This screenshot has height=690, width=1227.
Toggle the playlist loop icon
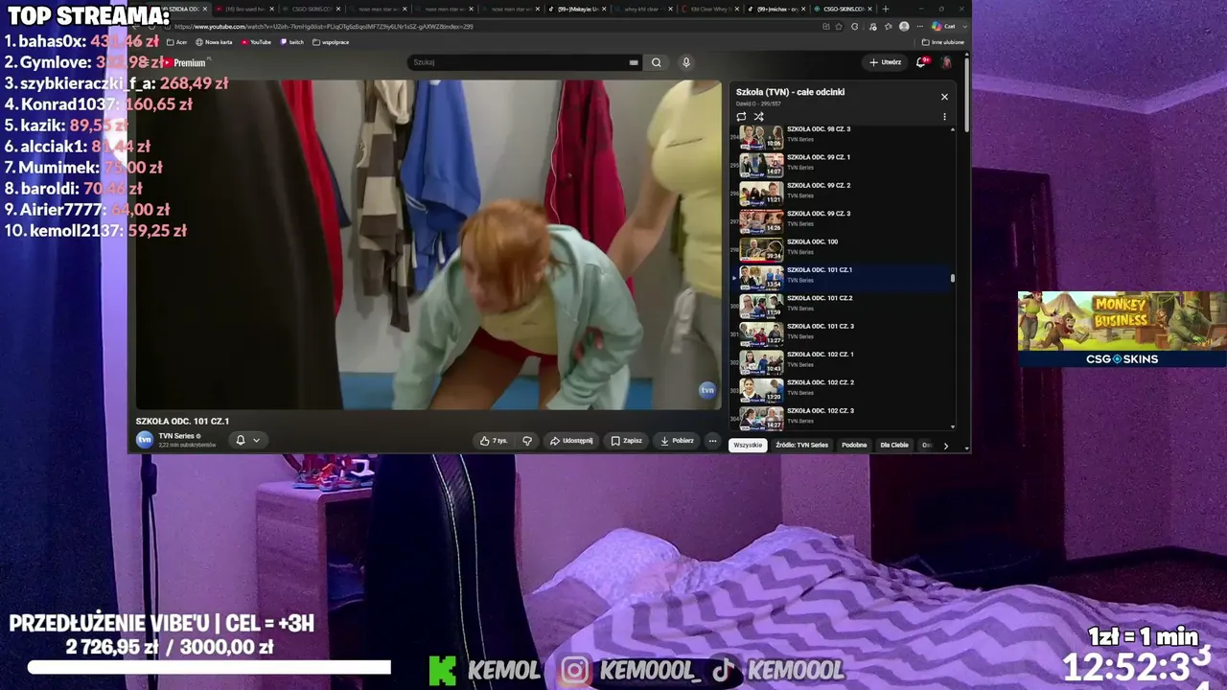(741, 117)
